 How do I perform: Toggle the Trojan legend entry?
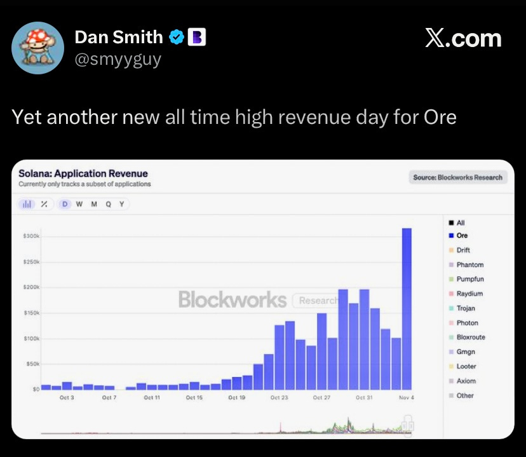pos(462,308)
